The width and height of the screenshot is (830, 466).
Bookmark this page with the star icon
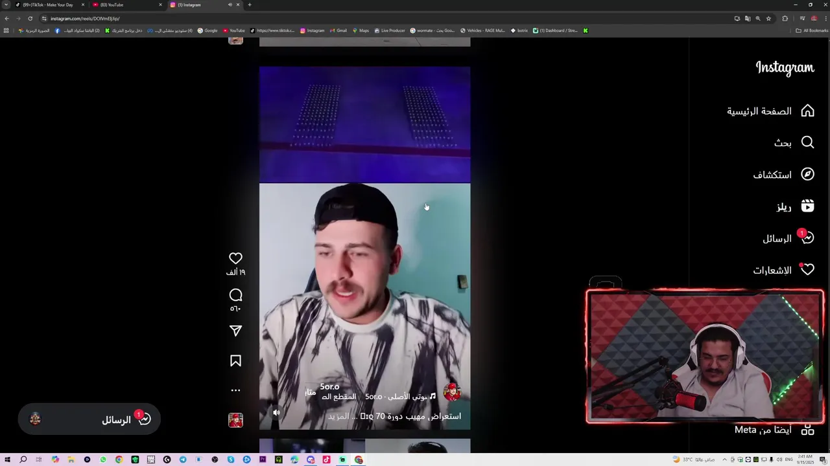click(768, 18)
